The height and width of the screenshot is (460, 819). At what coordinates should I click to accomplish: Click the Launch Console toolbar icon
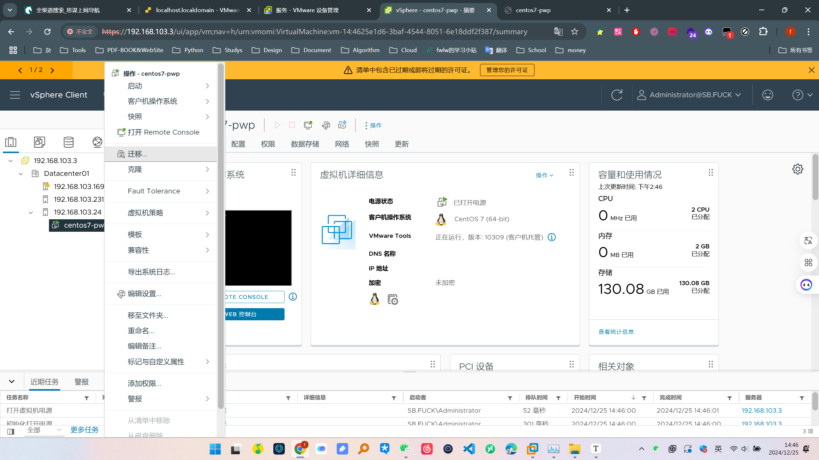click(x=308, y=125)
